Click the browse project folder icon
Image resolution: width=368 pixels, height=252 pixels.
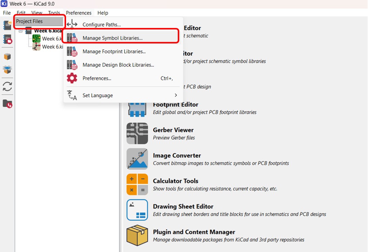(x=7, y=104)
